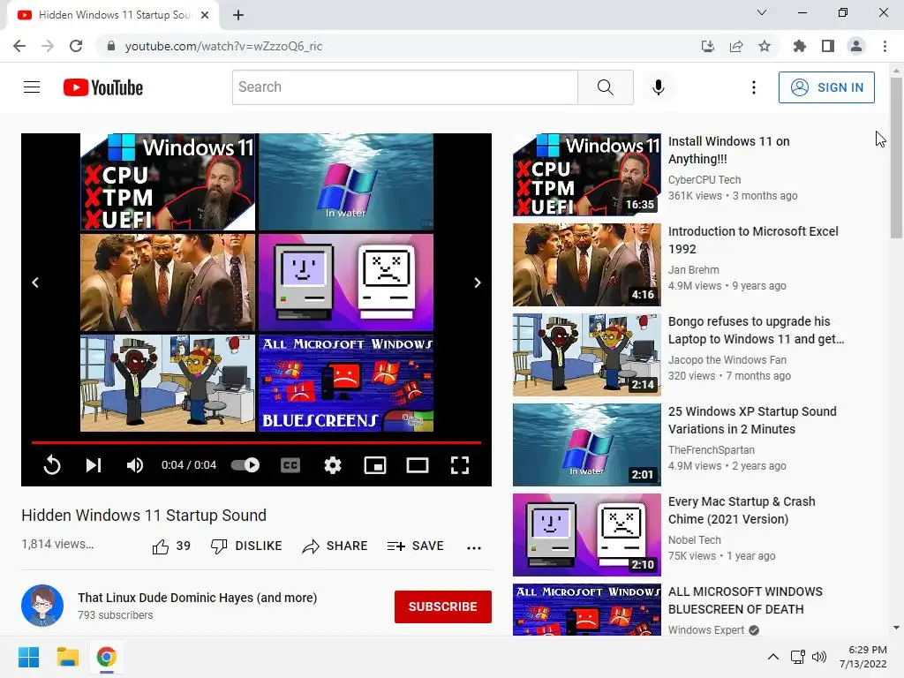The height and width of the screenshot is (678, 904).
Task: Replay the video with the replay icon
Action: pos(52,464)
